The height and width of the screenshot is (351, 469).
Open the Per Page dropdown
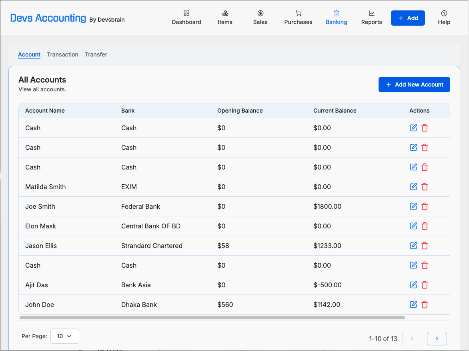coord(64,336)
